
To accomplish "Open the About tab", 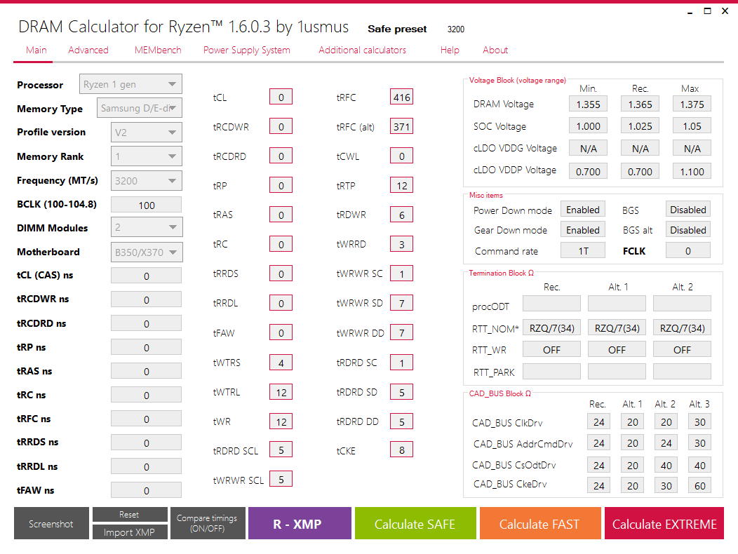I will click(495, 50).
